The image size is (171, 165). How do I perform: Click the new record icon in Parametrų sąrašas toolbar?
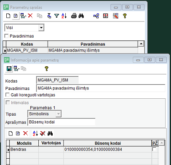[8, 16]
